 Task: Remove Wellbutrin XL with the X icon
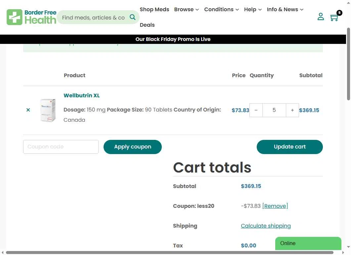pyautogui.click(x=28, y=110)
